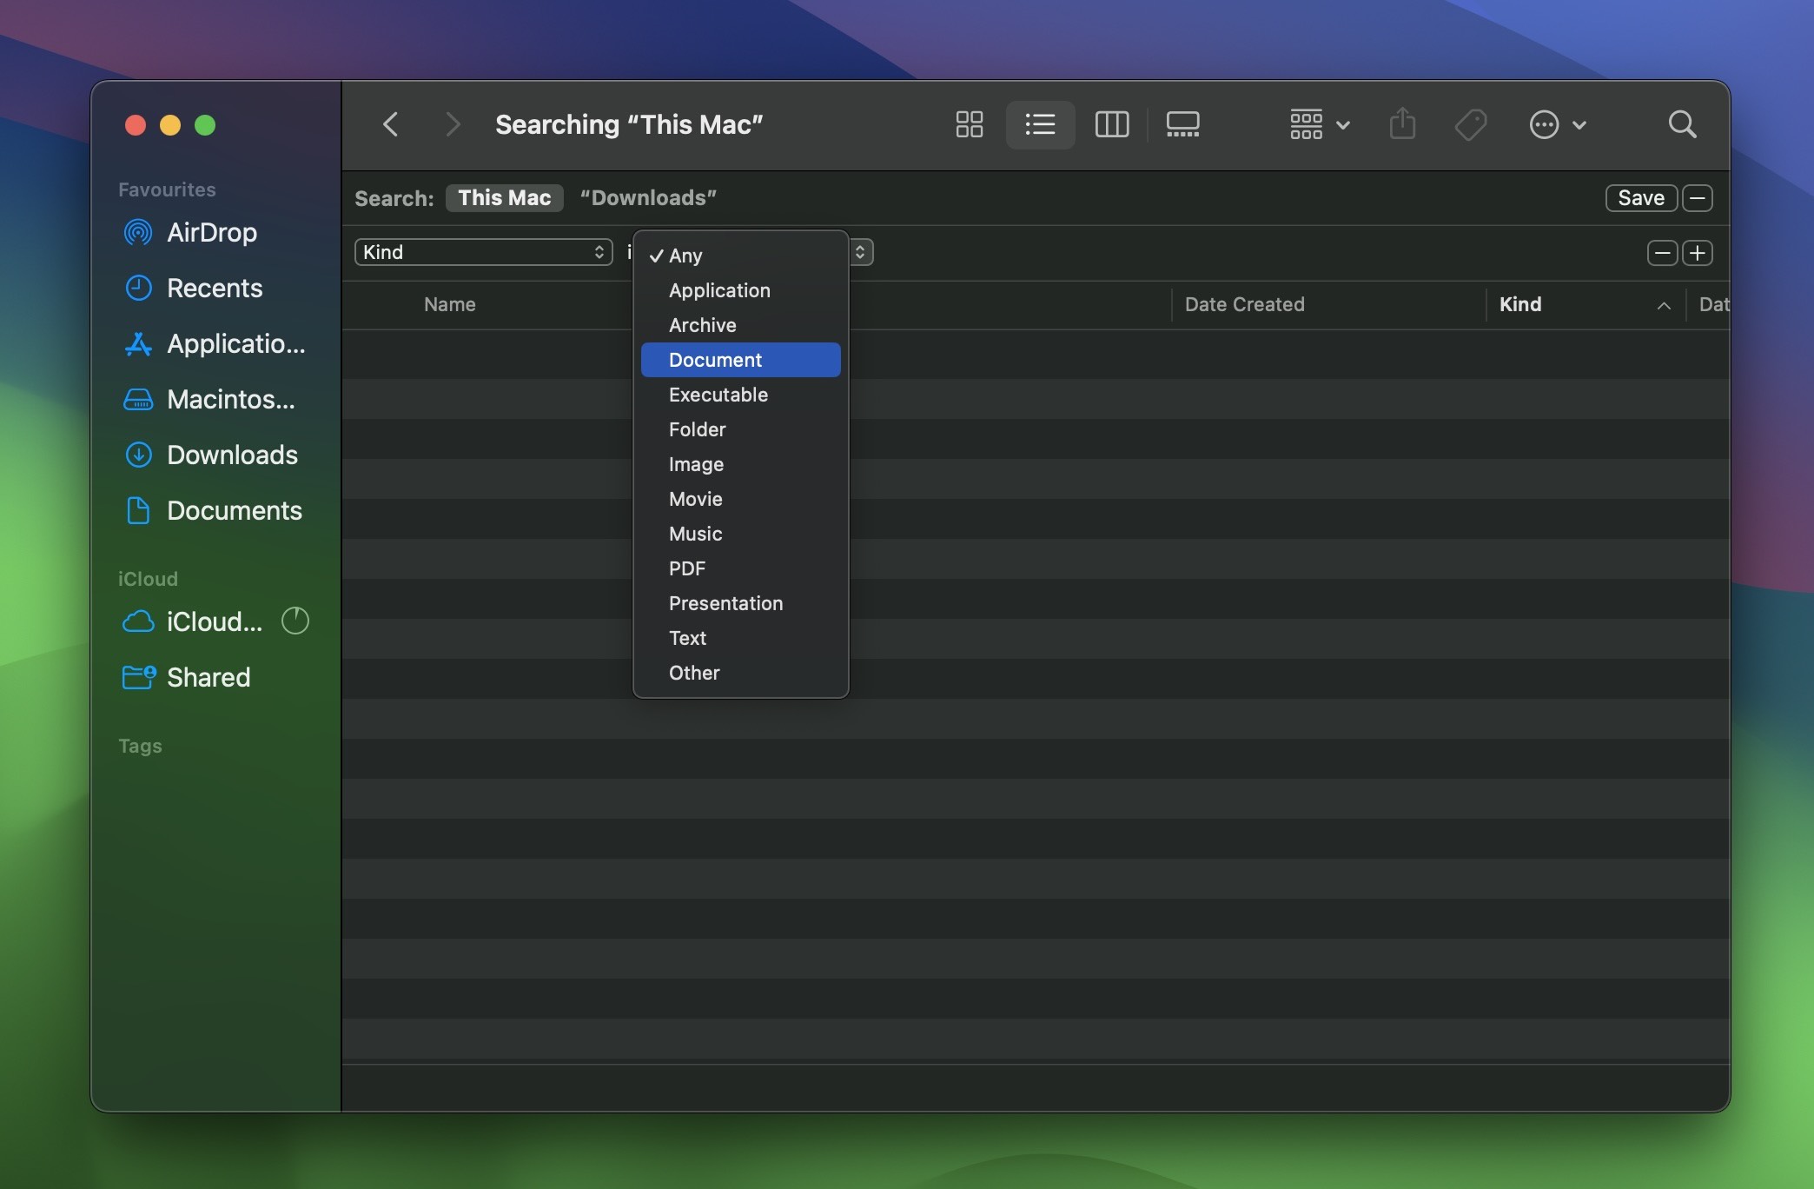
Task: Choose Application in the kind menu
Action: point(740,290)
